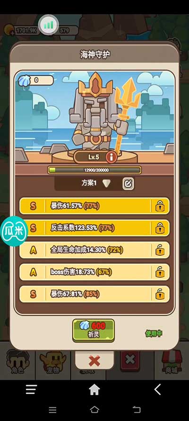Lock the 全局生命加成14.30% attribute
Image resolution: width=189 pixels, height=421 pixels.
pos(160,250)
